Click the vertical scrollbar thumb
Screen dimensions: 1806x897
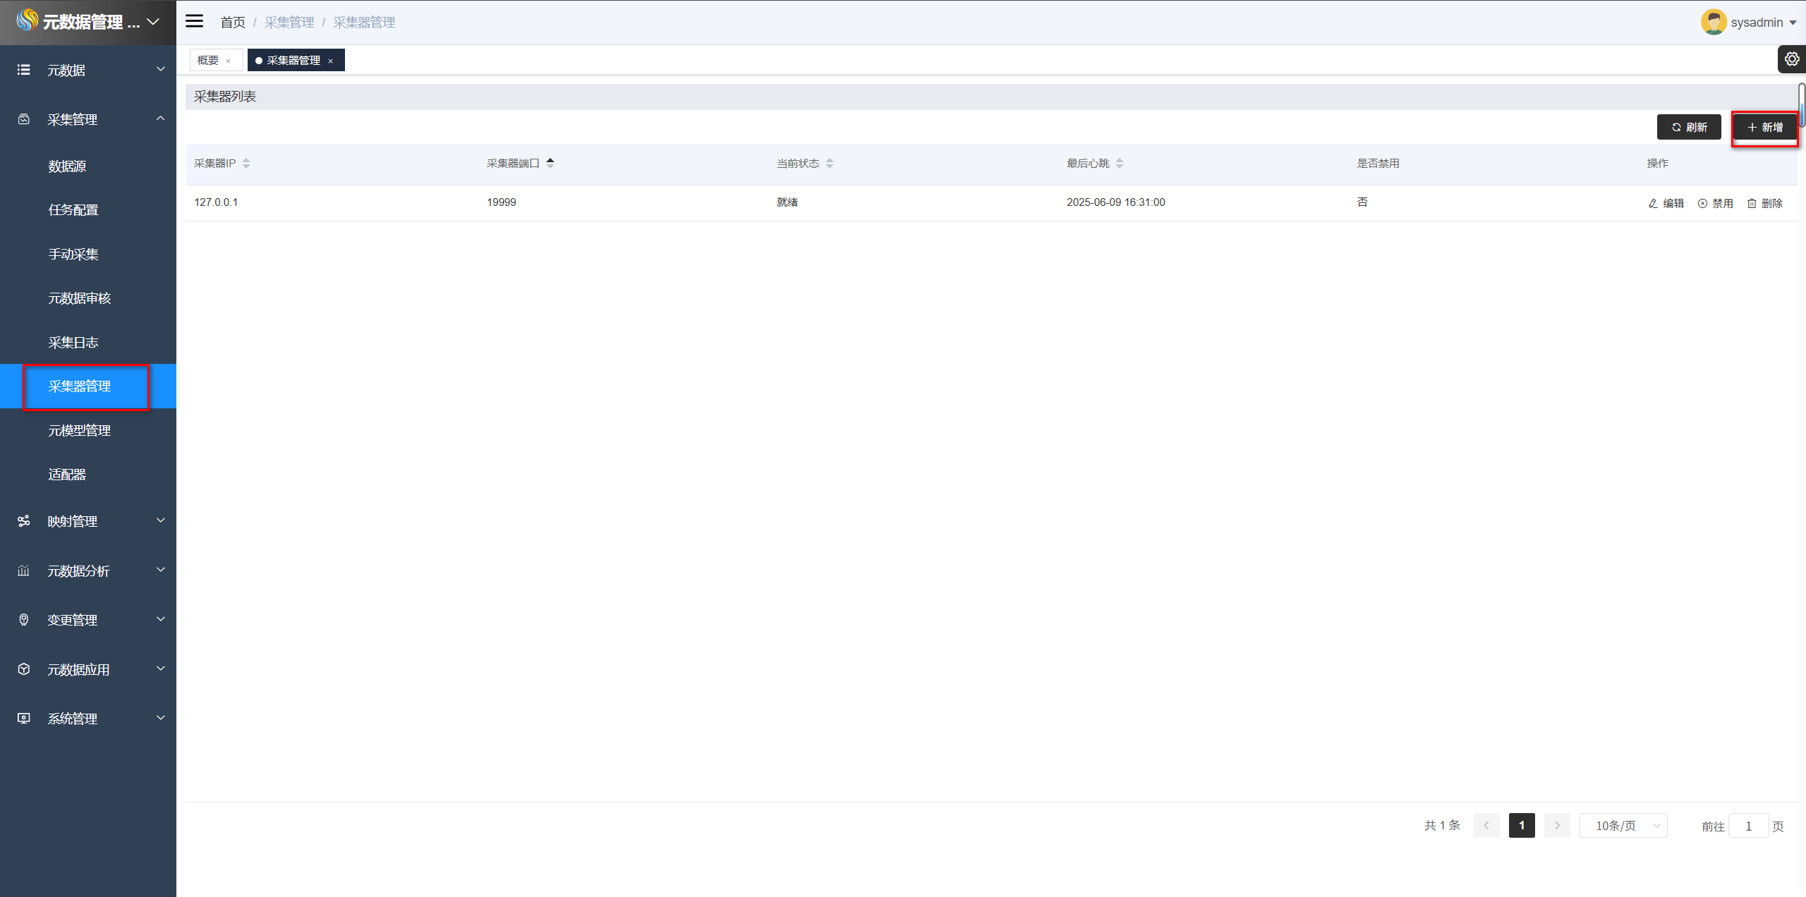(1801, 106)
